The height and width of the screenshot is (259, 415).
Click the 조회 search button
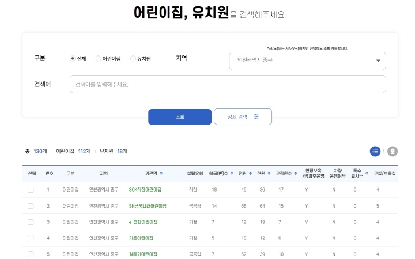coord(180,117)
